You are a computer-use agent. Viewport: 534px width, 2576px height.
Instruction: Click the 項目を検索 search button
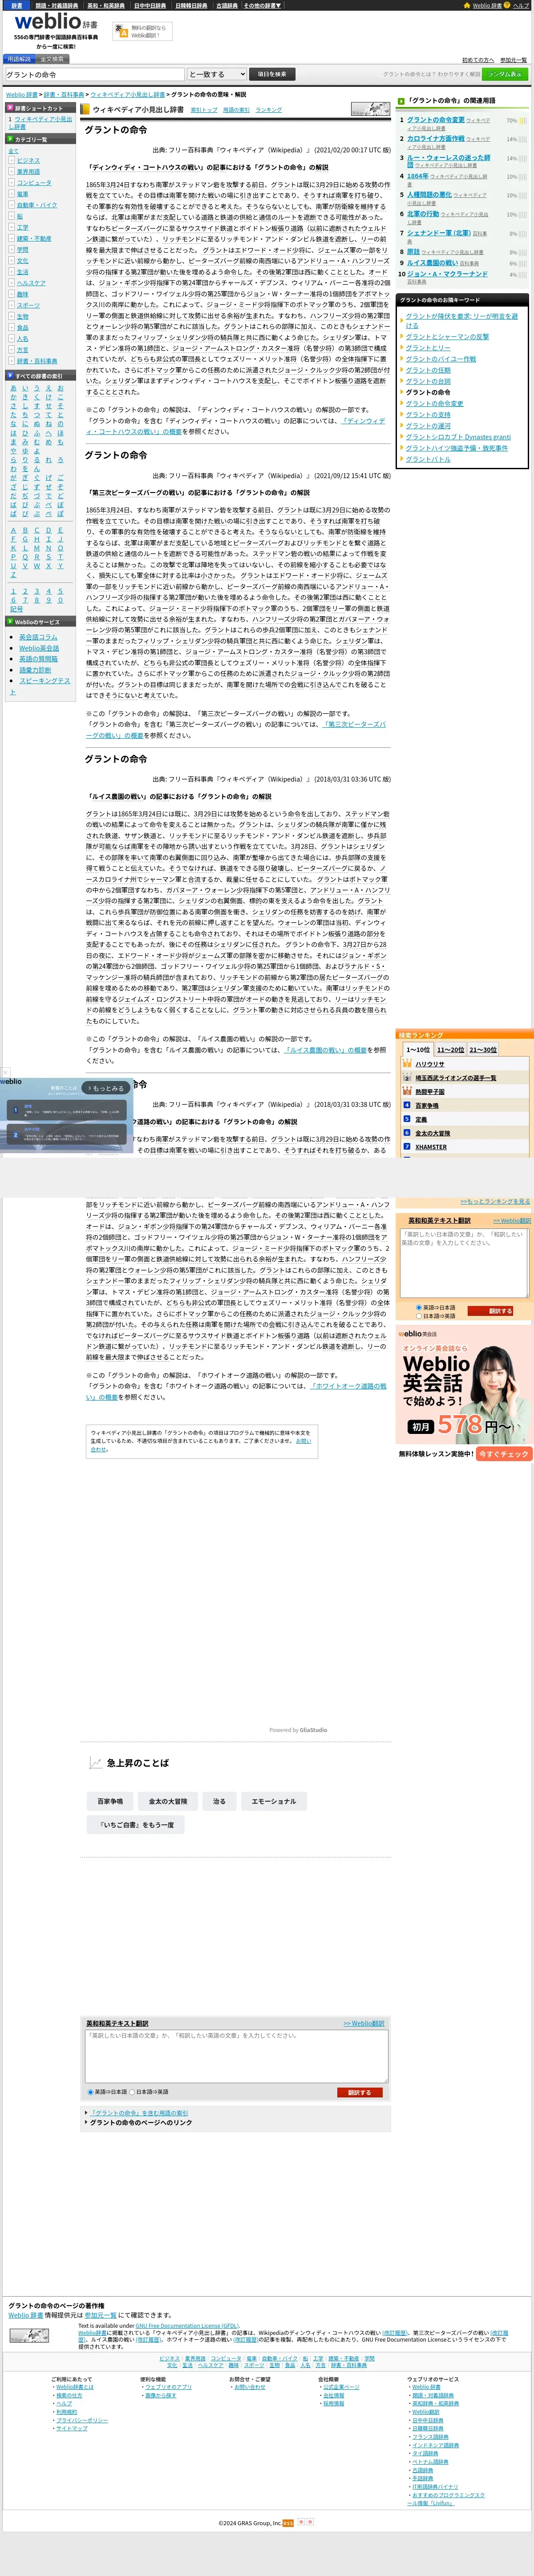271,74
